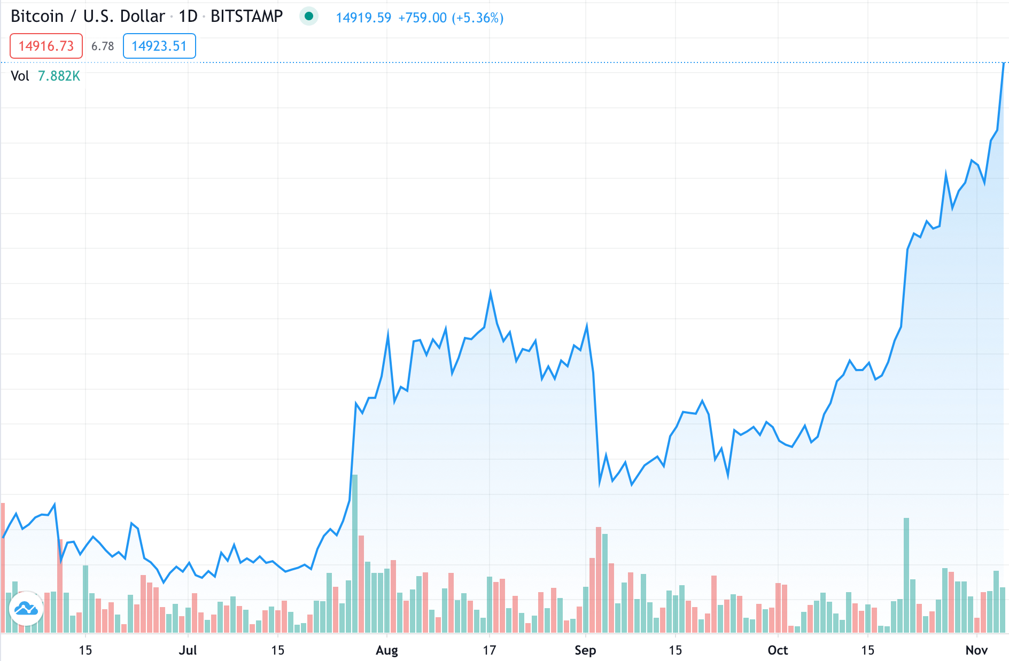
Task: Click the Aug label on time axis
Action: tap(387, 650)
